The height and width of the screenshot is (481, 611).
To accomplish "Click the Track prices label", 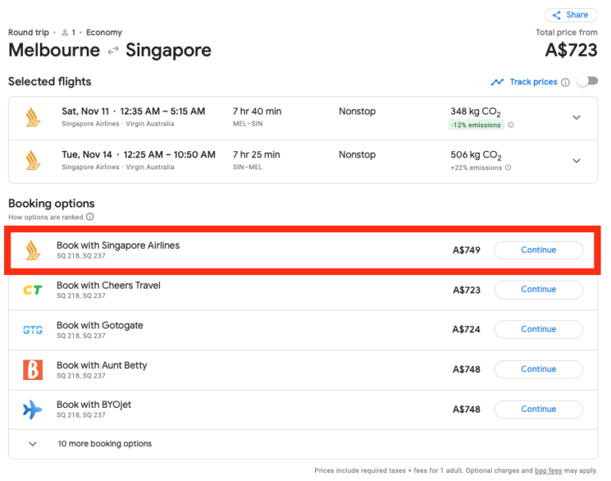I will click(534, 82).
